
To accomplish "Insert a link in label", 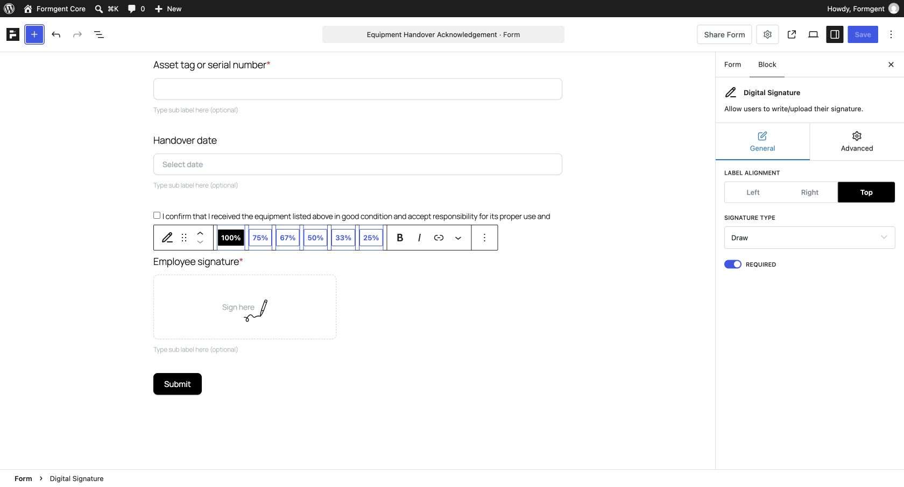I will 439,238.
